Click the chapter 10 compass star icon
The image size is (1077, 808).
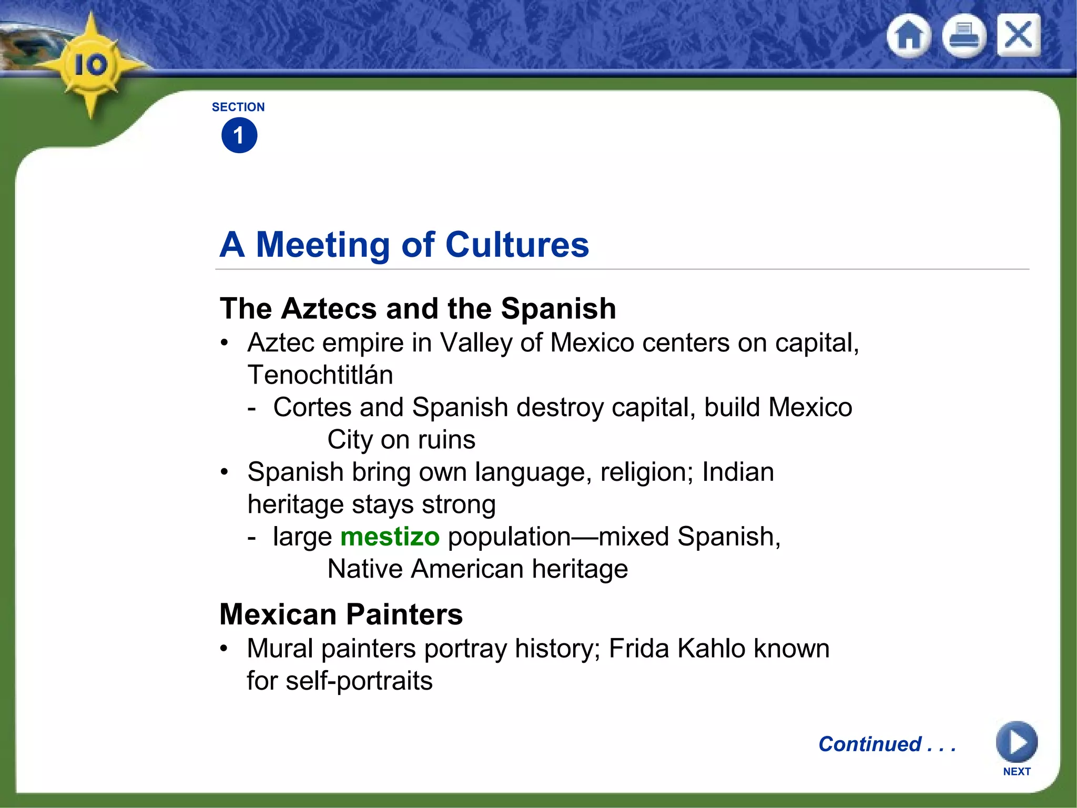(x=92, y=65)
